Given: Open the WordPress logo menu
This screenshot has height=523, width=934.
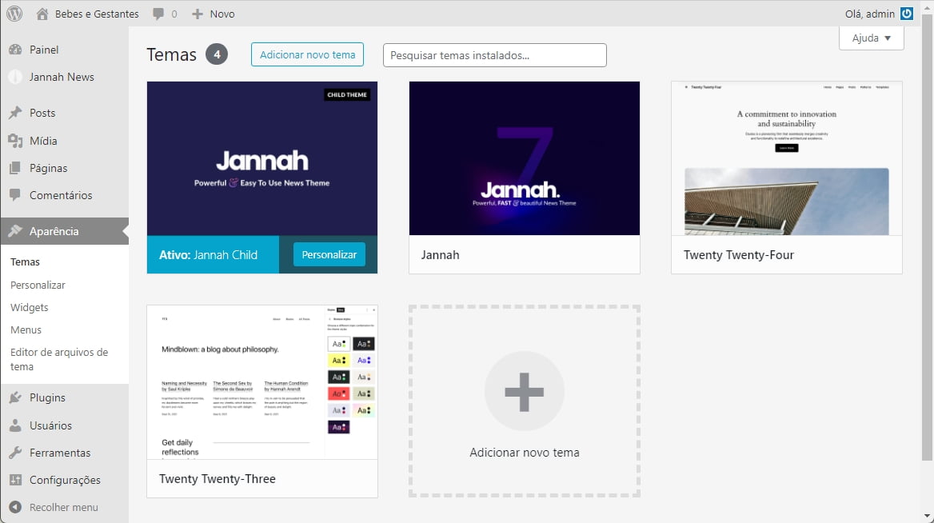Looking at the screenshot, I should pyautogui.click(x=14, y=13).
